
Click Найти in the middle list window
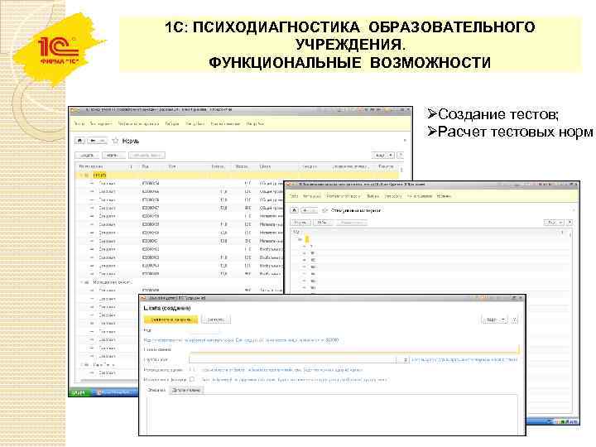323,223
